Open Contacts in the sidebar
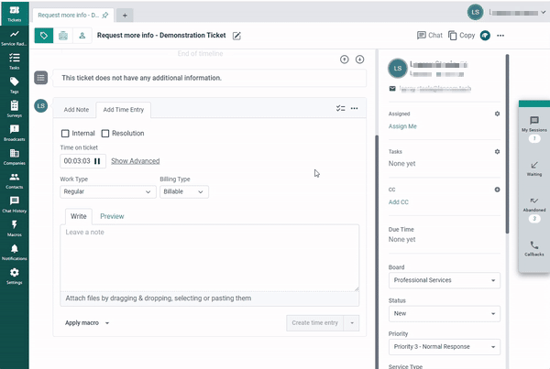Image resolution: width=550 pixels, height=369 pixels. click(15, 180)
